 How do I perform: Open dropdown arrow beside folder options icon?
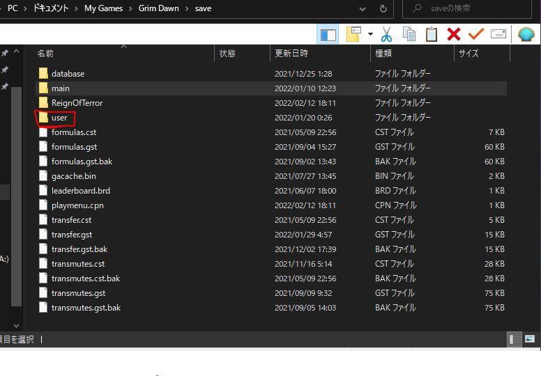(370, 34)
